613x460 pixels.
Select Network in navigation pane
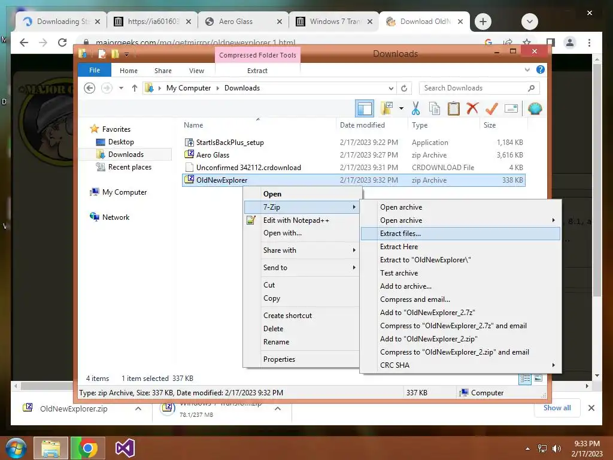click(116, 217)
